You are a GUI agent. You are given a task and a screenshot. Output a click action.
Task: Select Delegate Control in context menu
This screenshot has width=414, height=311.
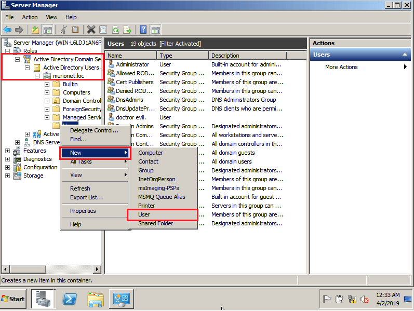tap(96, 130)
